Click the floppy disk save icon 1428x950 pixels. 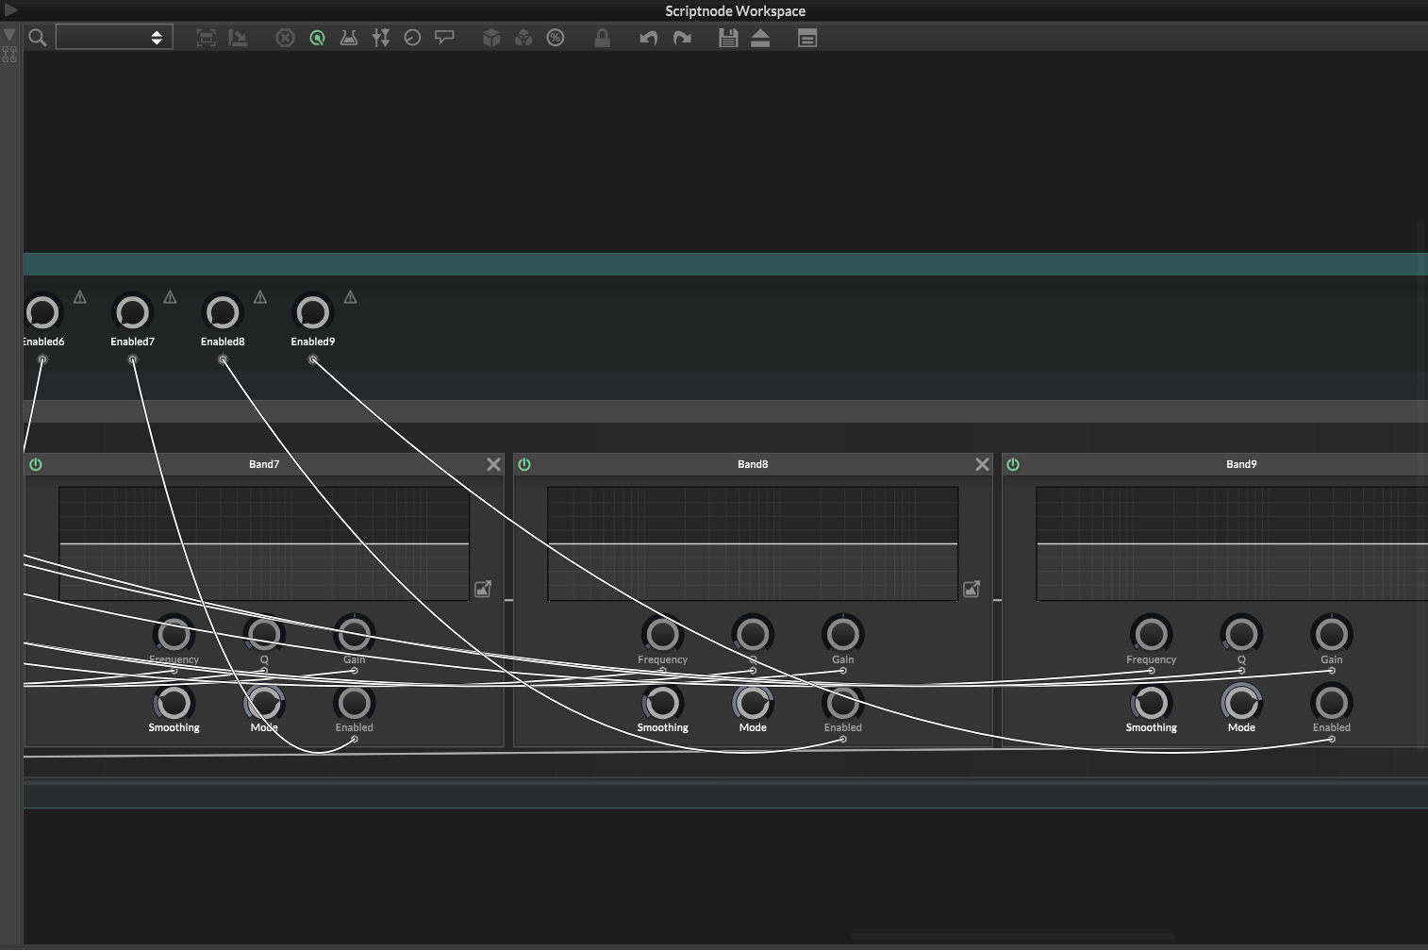(x=728, y=38)
